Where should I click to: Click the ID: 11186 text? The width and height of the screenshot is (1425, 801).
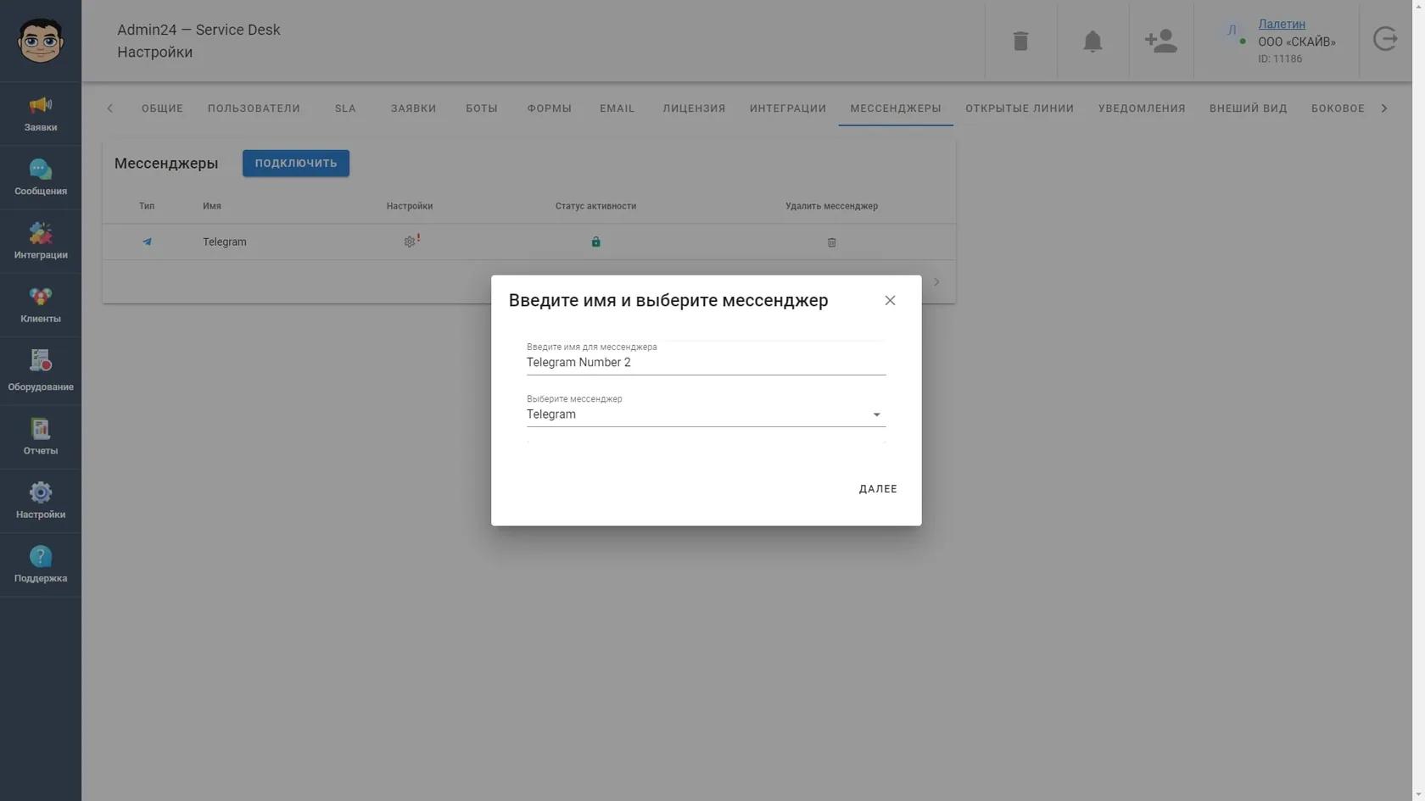click(1280, 58)
